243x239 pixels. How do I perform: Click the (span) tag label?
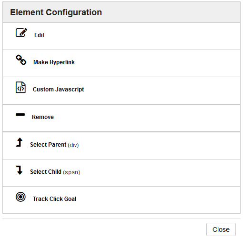click(x=71, y=172)
